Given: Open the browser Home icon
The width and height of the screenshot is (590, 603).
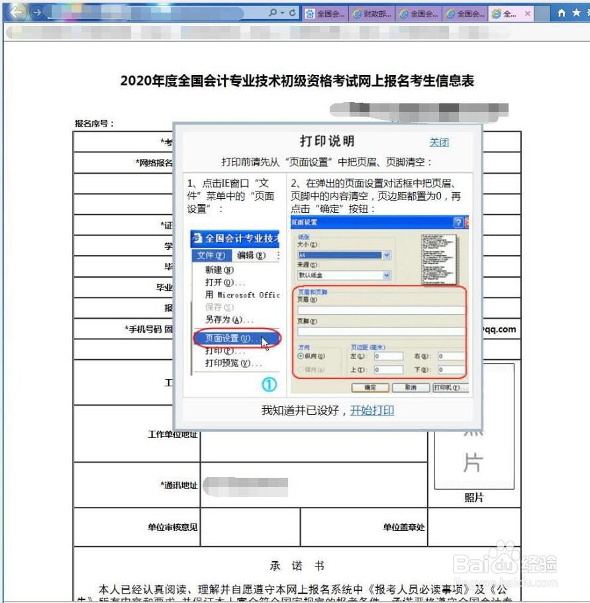Looking at the screenshot, I should (562, 13).
